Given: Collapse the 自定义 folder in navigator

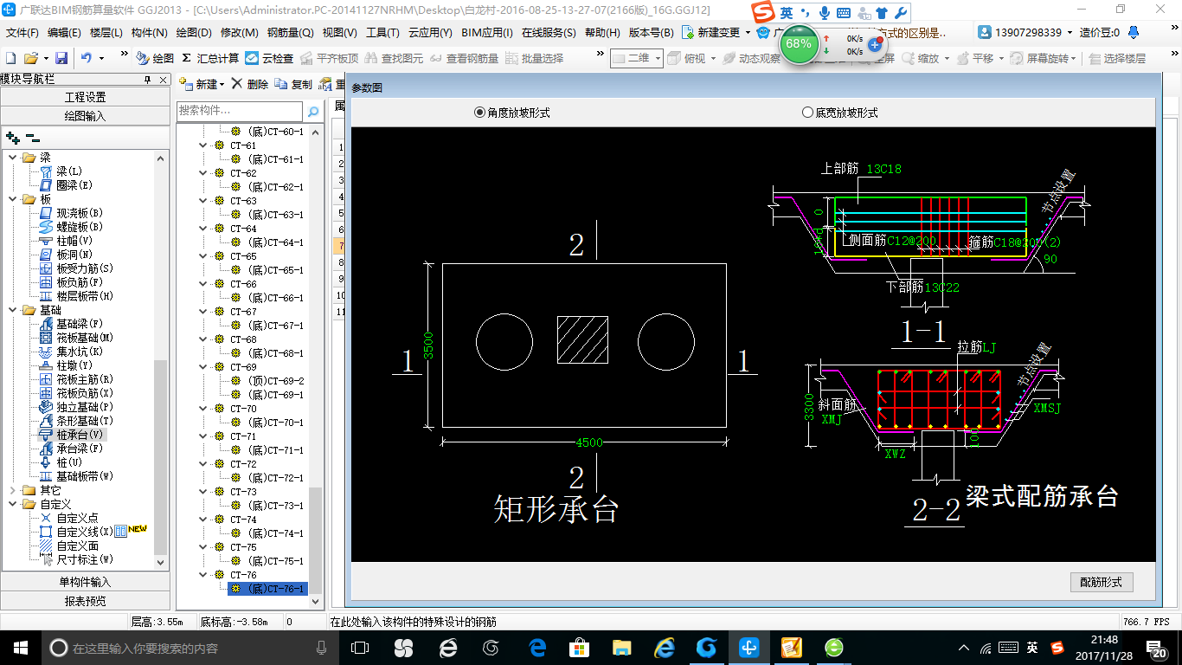Looking at the screenshot, I should 13,504.
